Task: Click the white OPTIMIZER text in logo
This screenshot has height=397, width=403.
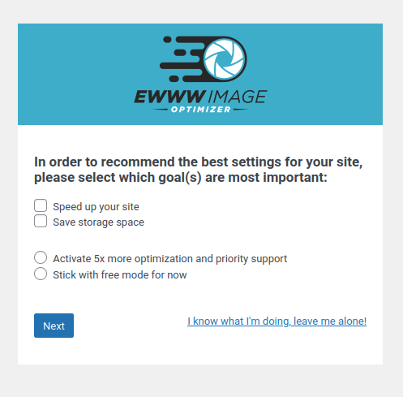Action: [x=201, y=110]
